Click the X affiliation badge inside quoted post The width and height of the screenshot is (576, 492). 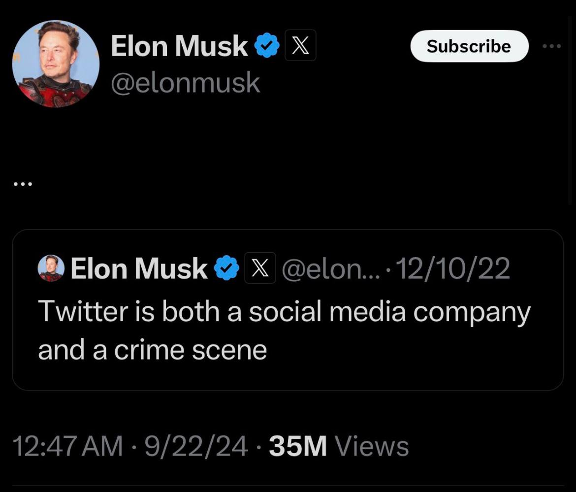coord(260,268)
